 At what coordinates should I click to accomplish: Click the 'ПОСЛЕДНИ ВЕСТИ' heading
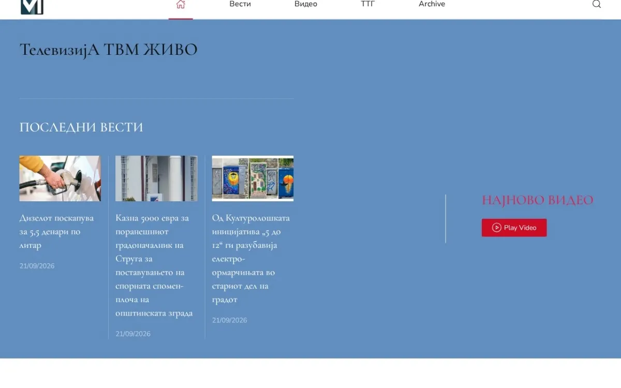(81, 127)
